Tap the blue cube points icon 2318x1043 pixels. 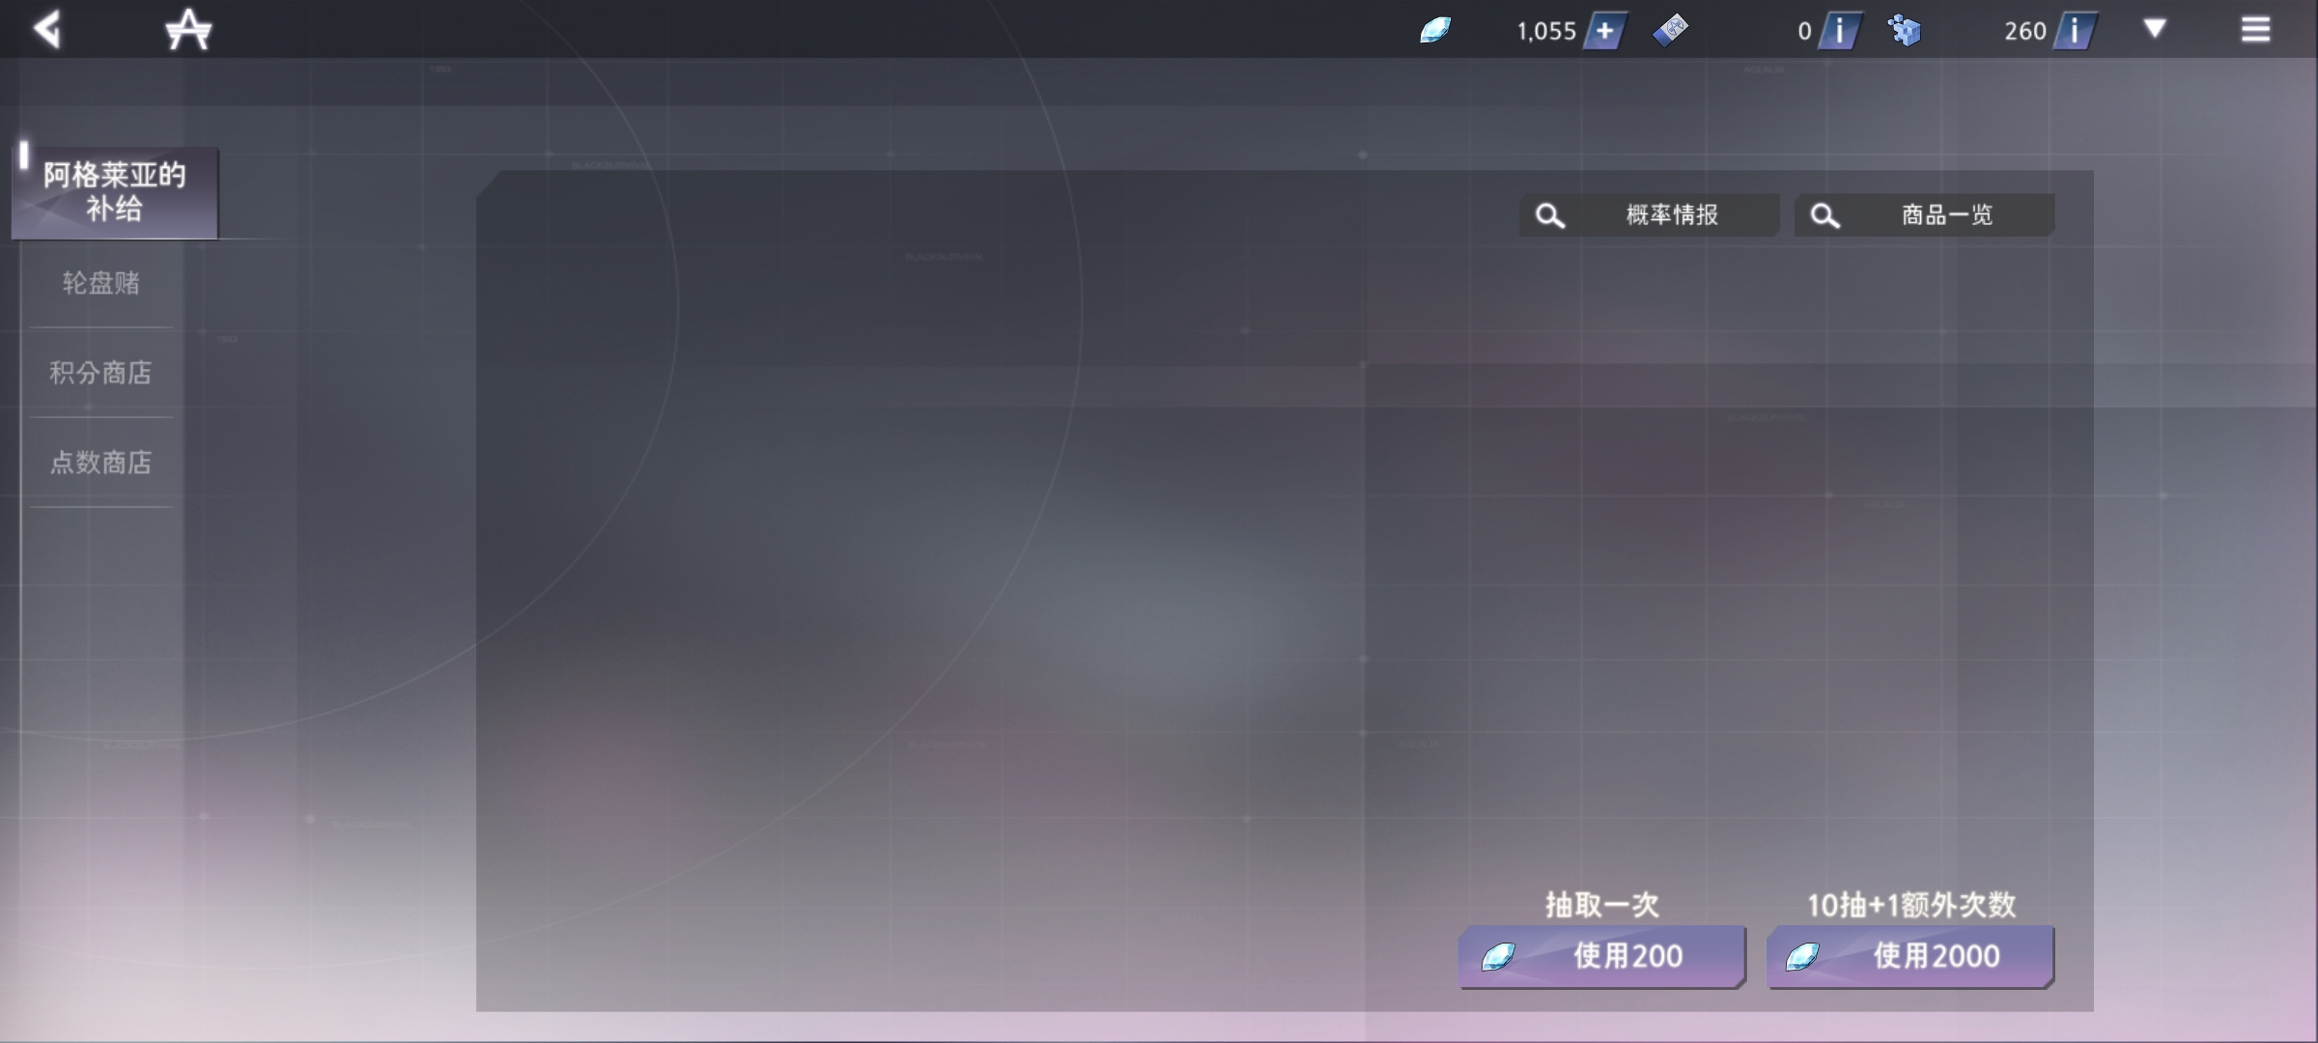pyautogui.click(x=1905, y=30)
